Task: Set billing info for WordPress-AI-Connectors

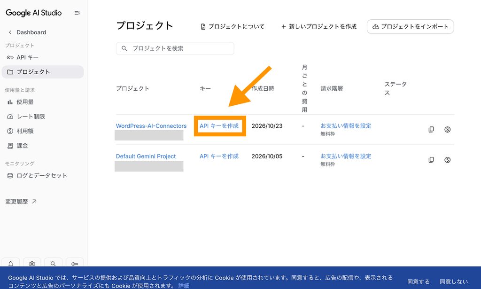Action: coord(346,126)
